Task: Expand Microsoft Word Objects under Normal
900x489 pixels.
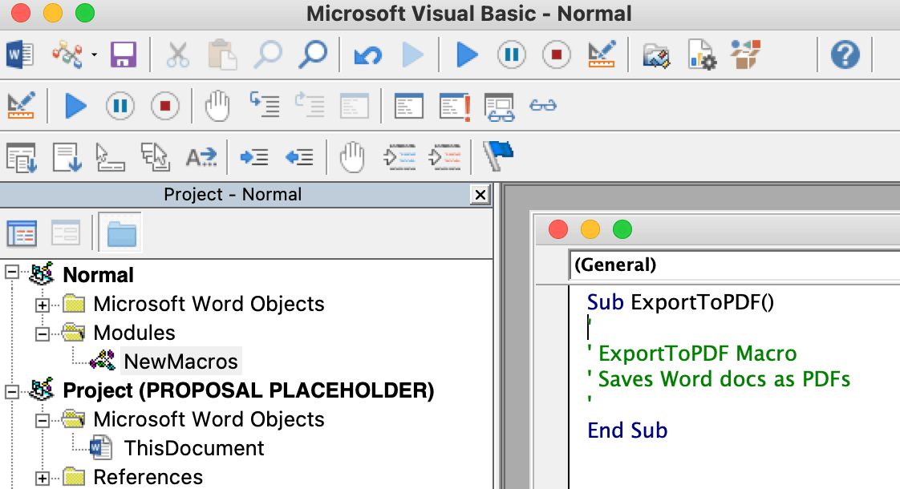Action: tap(42, 305)
